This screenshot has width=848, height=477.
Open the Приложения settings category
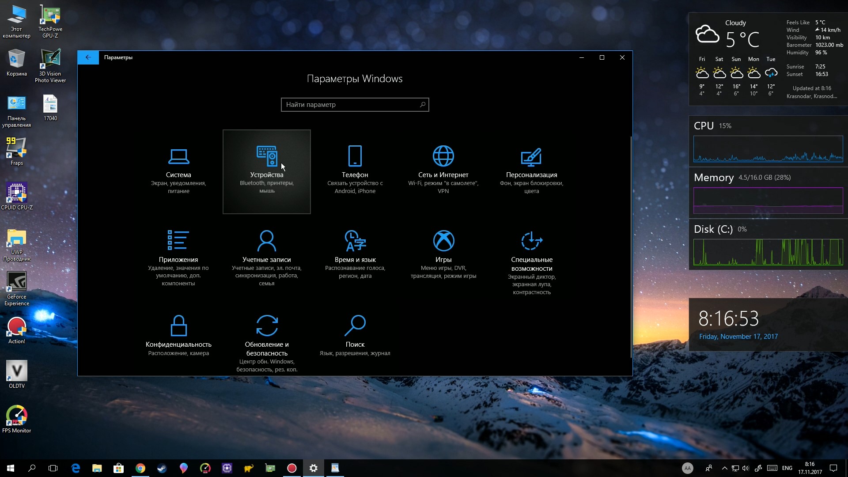[x=178, y=258]
